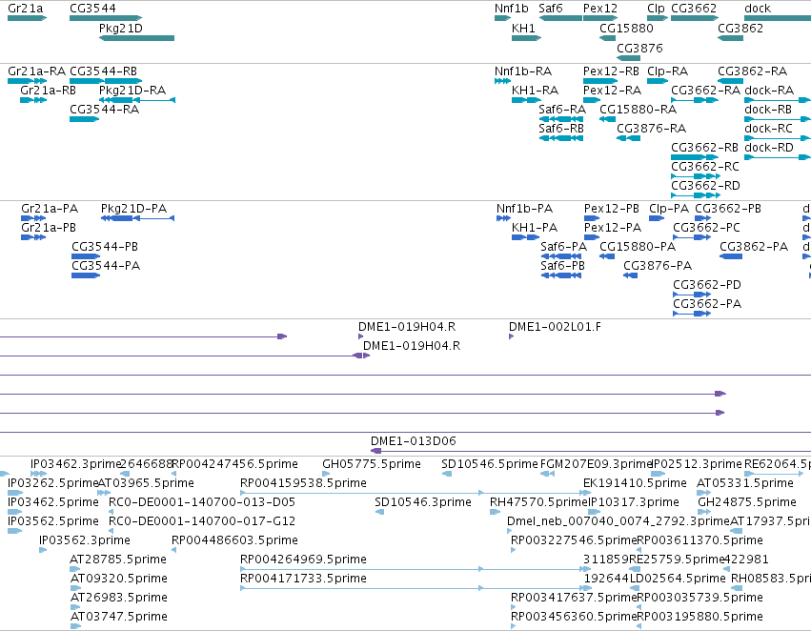This screenshot has height=631, width=811.
Task: Open the CG3544 gene feature
Action: 106,18
